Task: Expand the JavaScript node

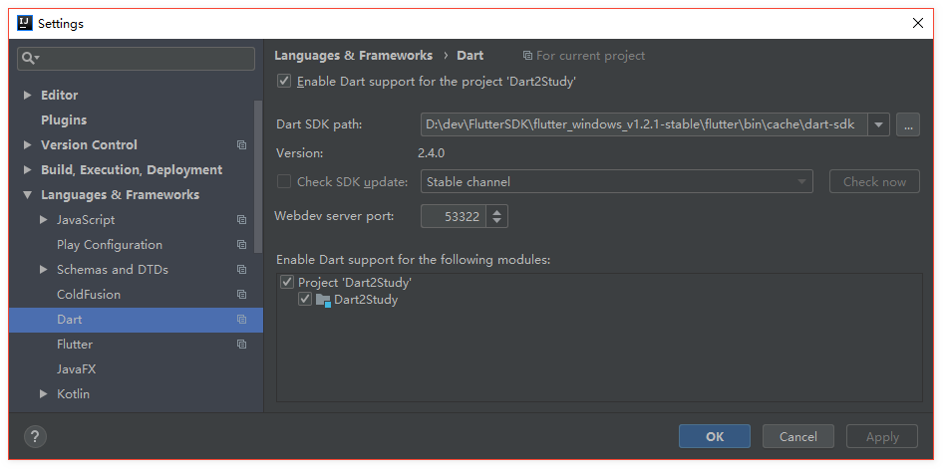Action: coord(43,220)
